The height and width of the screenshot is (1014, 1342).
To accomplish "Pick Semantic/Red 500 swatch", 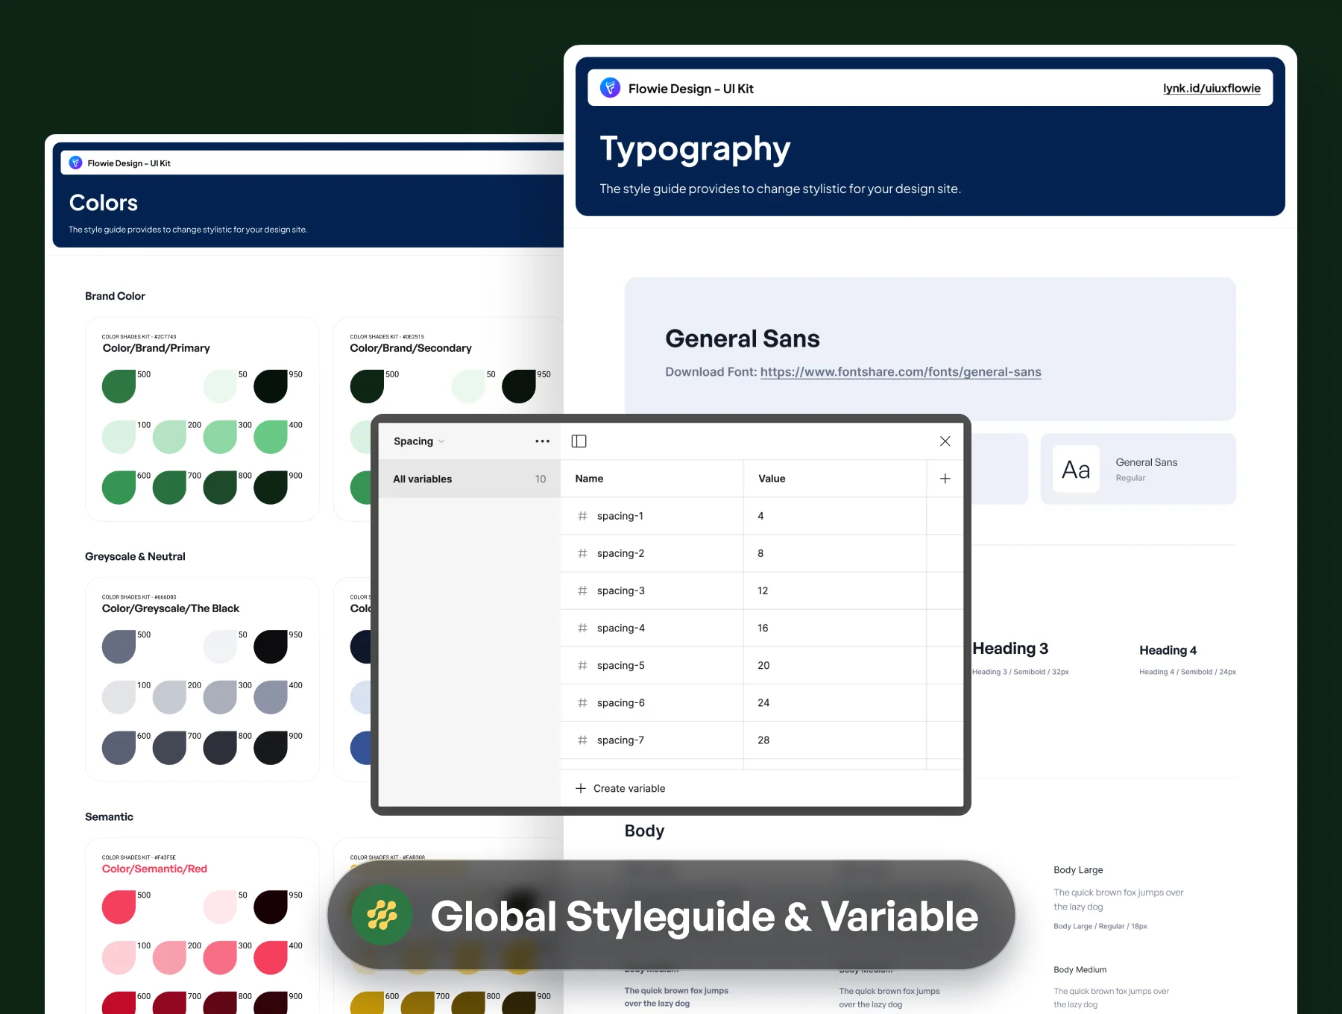I will [x=119, y=907].
